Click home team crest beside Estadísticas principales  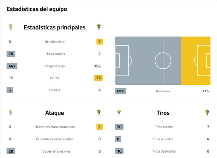coord(10,27)
